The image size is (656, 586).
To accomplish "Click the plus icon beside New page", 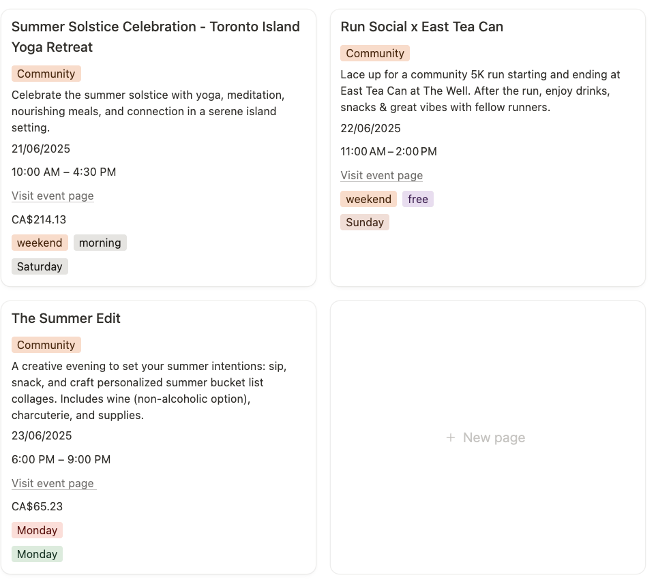I will point(451,437).
